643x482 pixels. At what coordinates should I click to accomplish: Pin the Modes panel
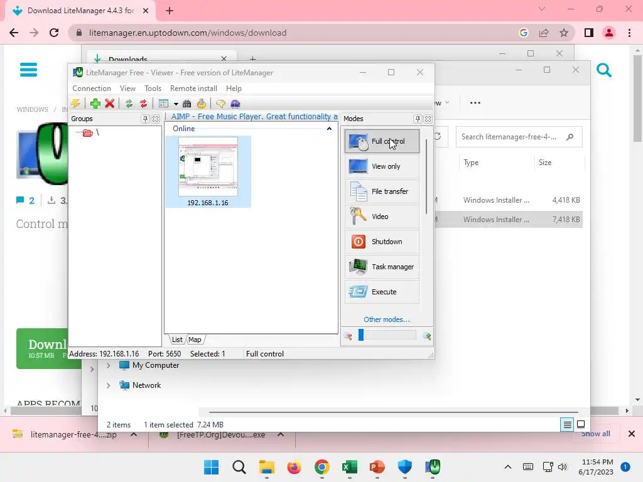point(418,119)
